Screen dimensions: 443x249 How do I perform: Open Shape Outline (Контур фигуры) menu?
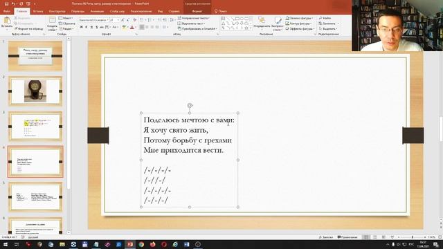point(298,24)
